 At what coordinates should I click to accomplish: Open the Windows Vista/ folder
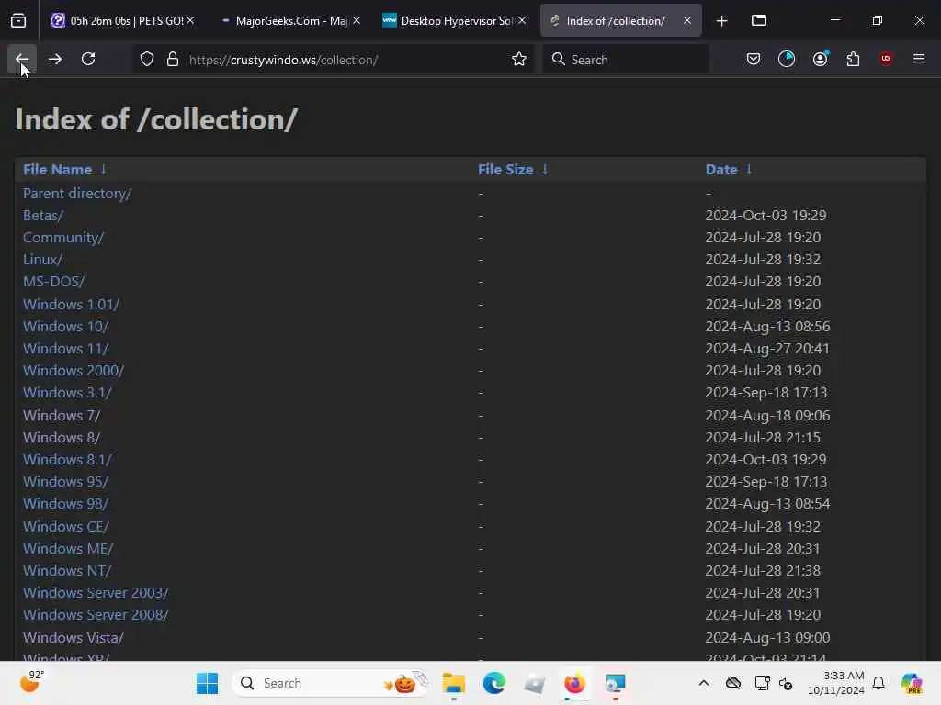click(74, 638)
